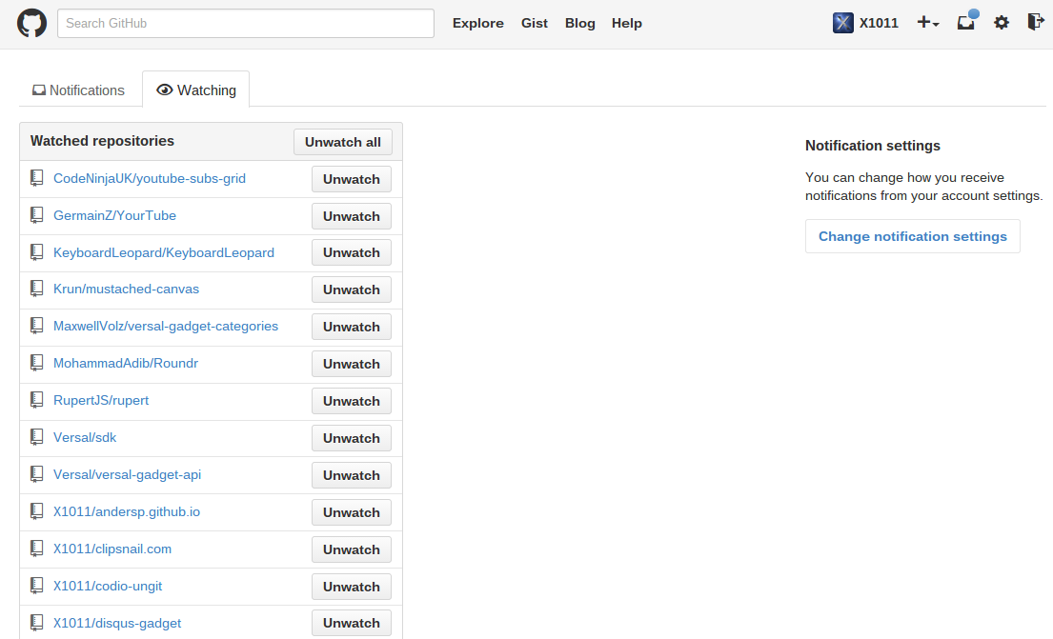Unwatch CodeNinjaUK/youtube-subs-grid
This screenshot has width=1053, height=639.
pyautogui.click(x=352, y=179)
